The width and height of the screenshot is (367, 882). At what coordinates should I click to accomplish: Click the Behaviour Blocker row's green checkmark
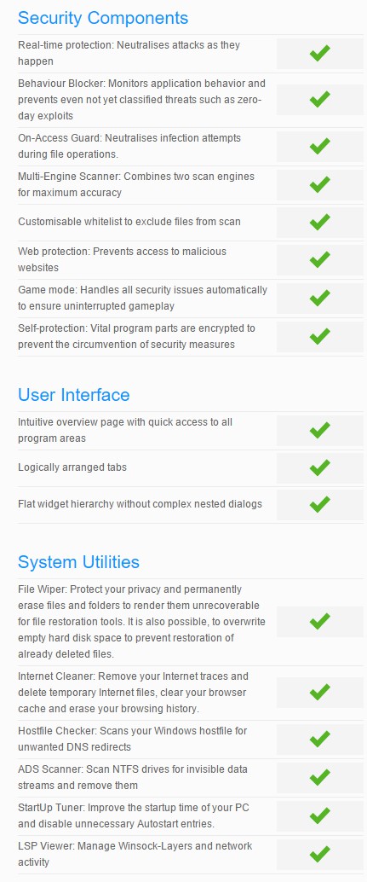pyautogui.click(x=320, y=100)
